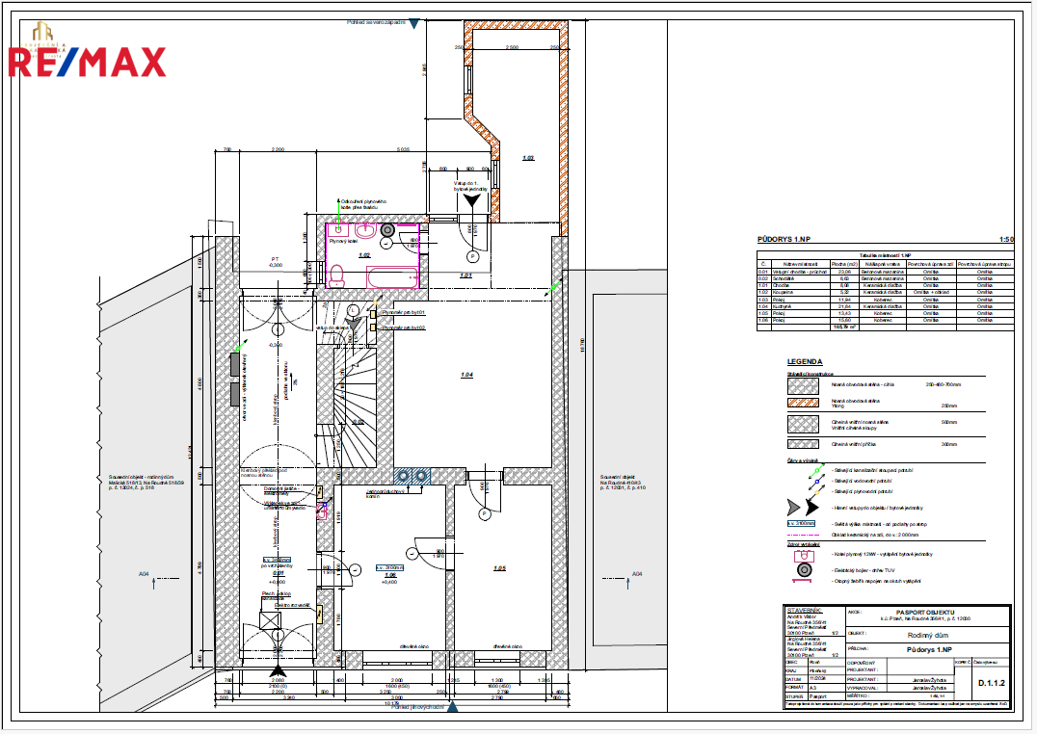This screenshot has width=1037, height=734.
Task: Click the STAVEBNÍK heading
Action: click(x=804, y=611)
